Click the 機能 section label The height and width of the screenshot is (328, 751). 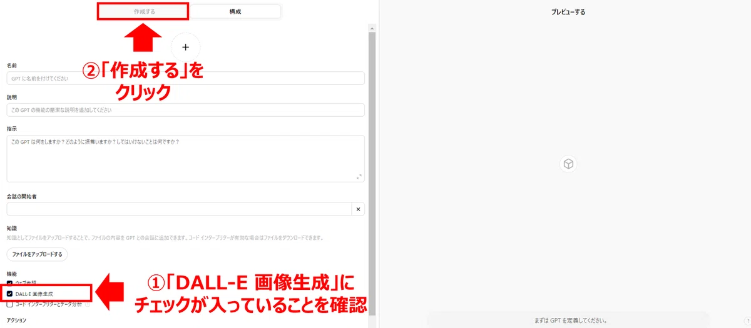12,274
